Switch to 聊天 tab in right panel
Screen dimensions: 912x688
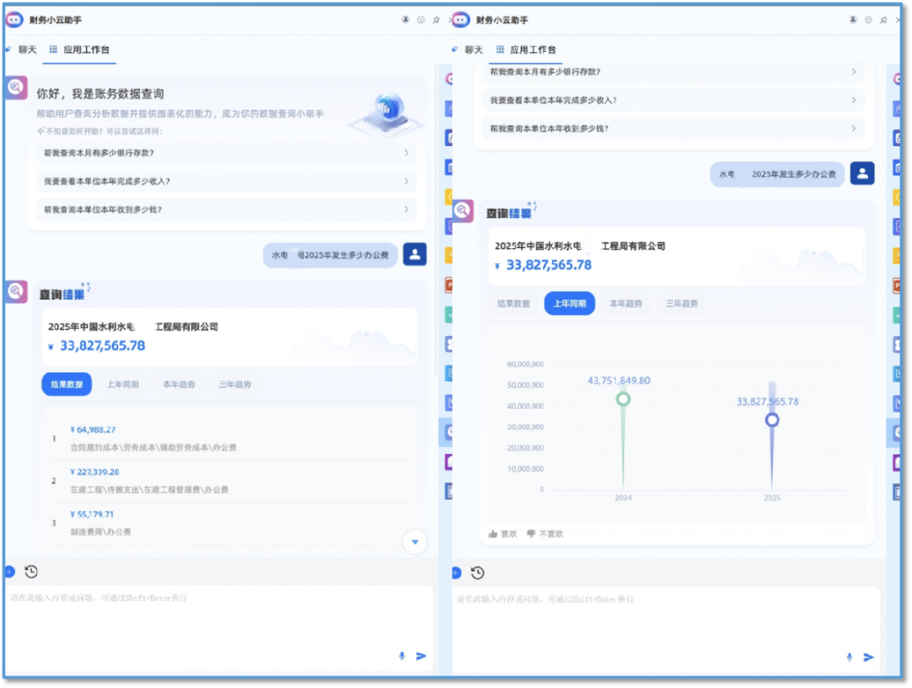469,50
